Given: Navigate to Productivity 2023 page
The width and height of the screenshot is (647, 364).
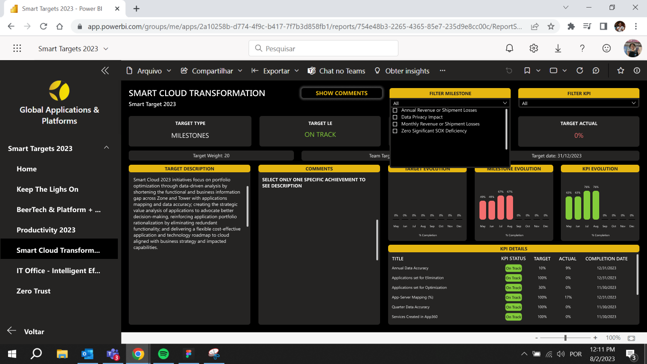Looking at the screenshot, I should tap(46, 230).
